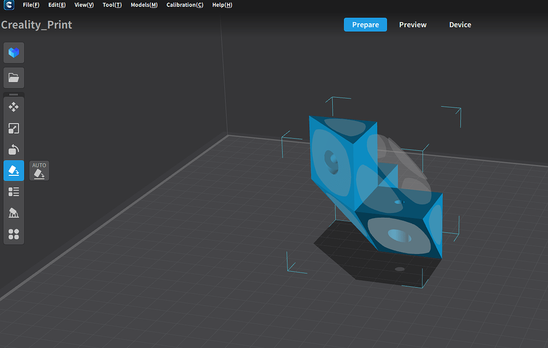Open the Tool menu

coord(112,5)
